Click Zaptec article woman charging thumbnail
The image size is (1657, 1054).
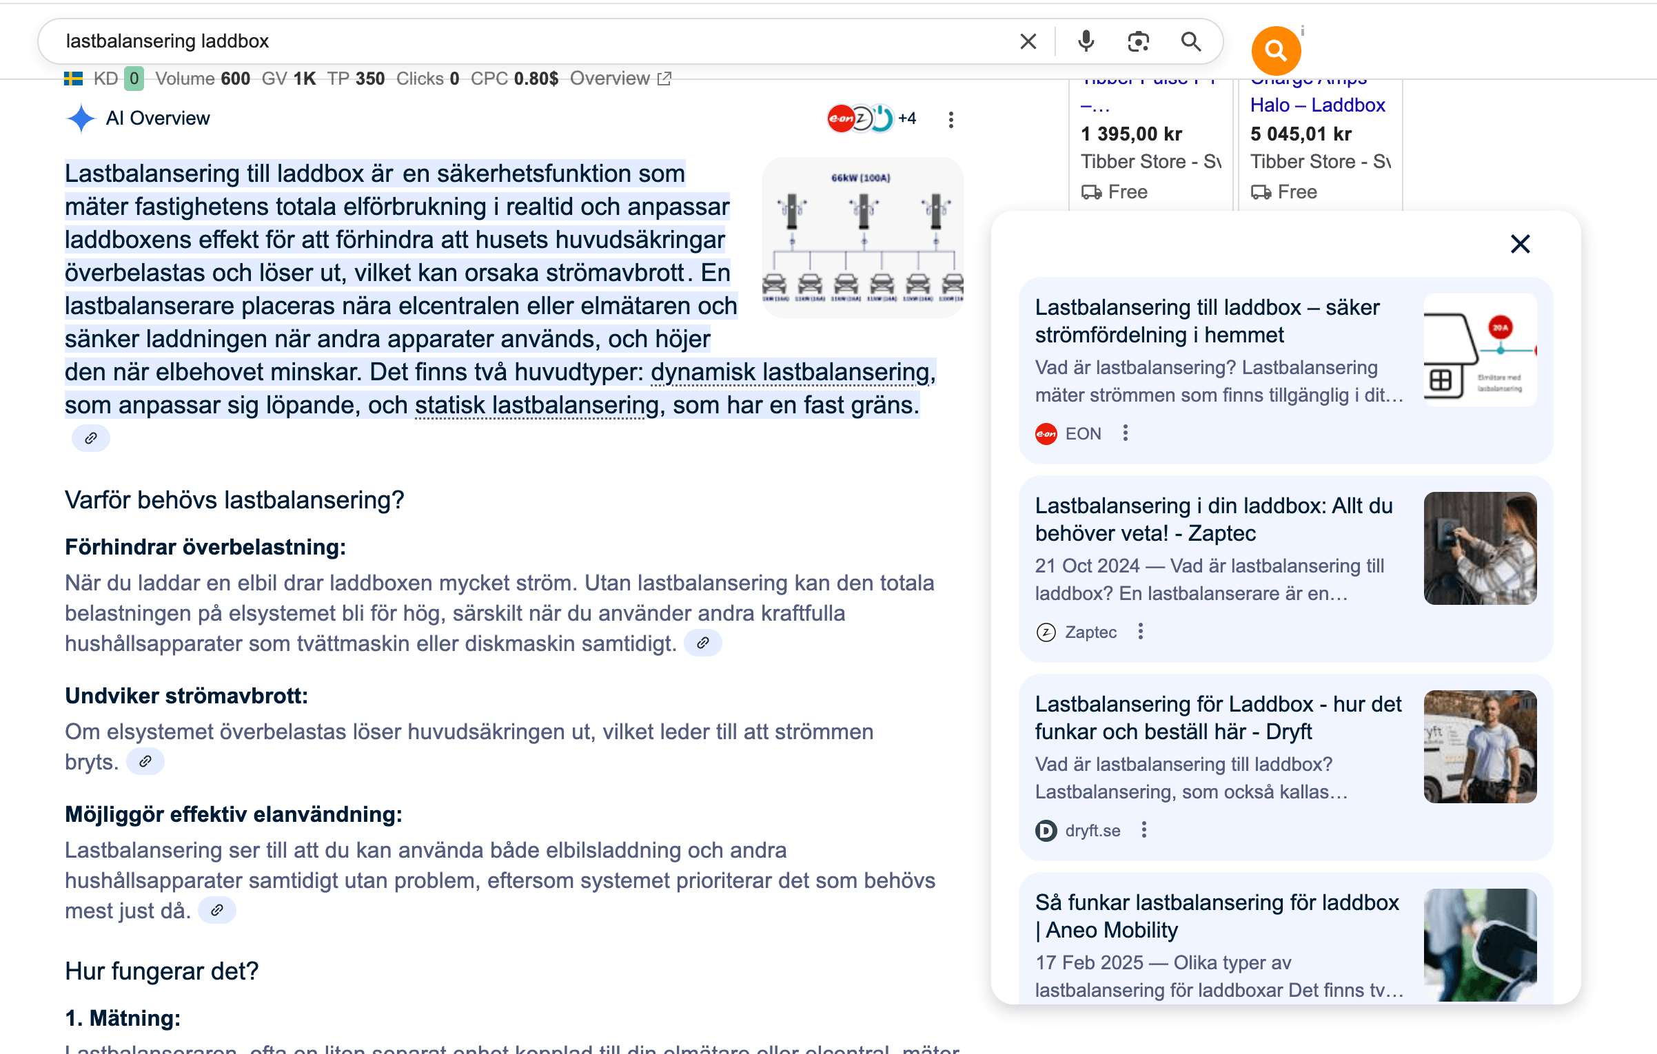tap(1480, 548)
